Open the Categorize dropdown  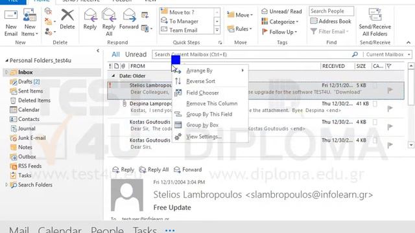point(280,21)
